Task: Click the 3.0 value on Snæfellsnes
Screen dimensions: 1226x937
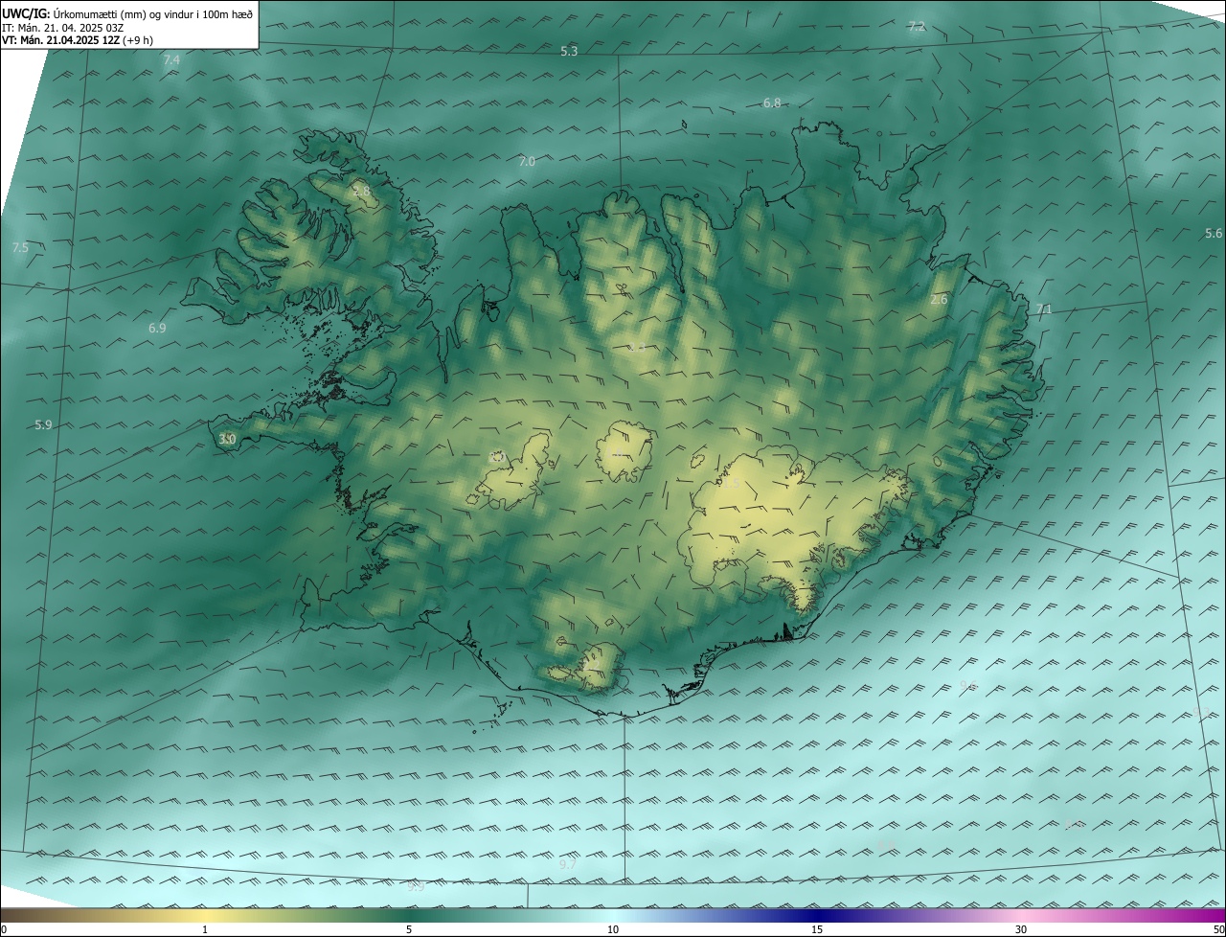Action: pyautogui.click(x=227, y=439)
